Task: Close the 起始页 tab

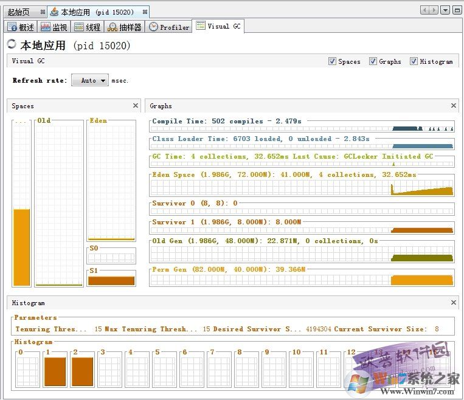Action: point(43,12)
